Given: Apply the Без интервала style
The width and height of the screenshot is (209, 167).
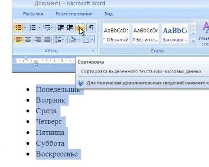Looking at the screenshot, I should tap(146, 33).
